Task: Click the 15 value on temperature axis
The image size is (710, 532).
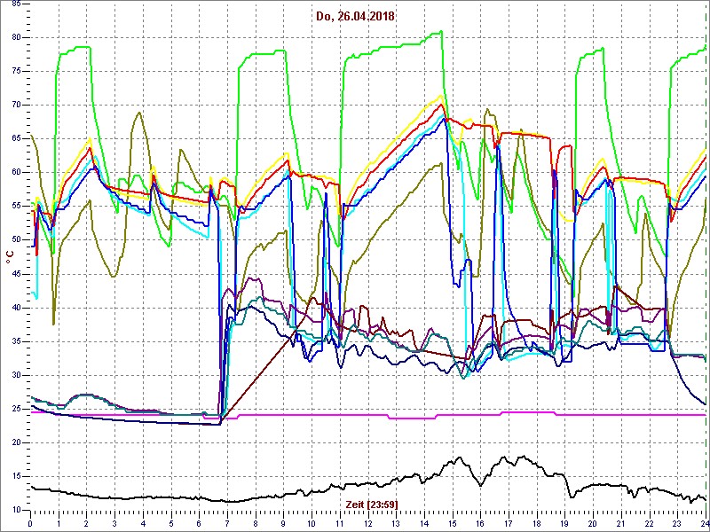Action: tap(15, 476)
